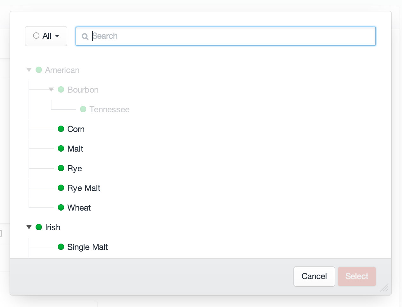402x307 pixels.
Task: Toggle the faded green dot next to Bourbon
Action: [61, 89]
